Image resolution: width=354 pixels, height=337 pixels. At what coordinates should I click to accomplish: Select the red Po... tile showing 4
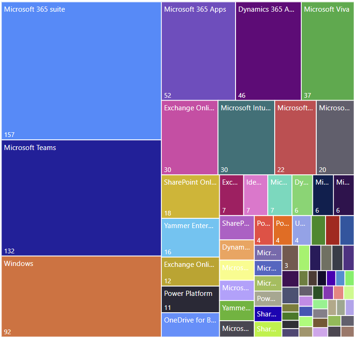tap(264, 230)
